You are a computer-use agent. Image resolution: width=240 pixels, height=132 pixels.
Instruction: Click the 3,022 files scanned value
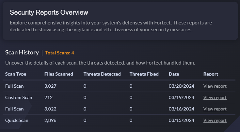50,109
